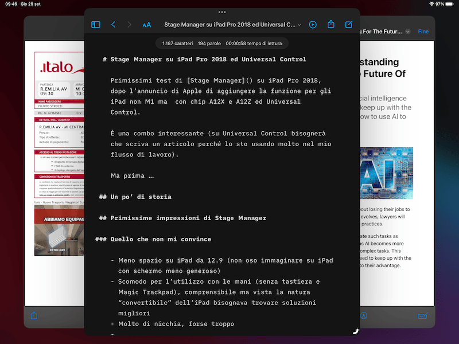
Task: Click the battery indicator in the status bar
Action: 449,4
